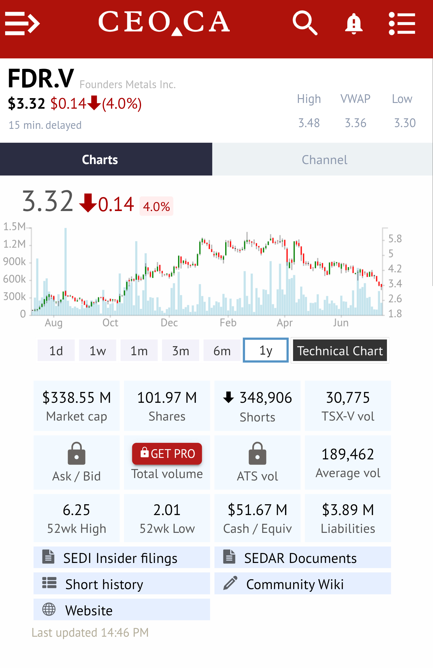
Task: Click the Last updated 14:46 PM text
Action: point(90,632)
